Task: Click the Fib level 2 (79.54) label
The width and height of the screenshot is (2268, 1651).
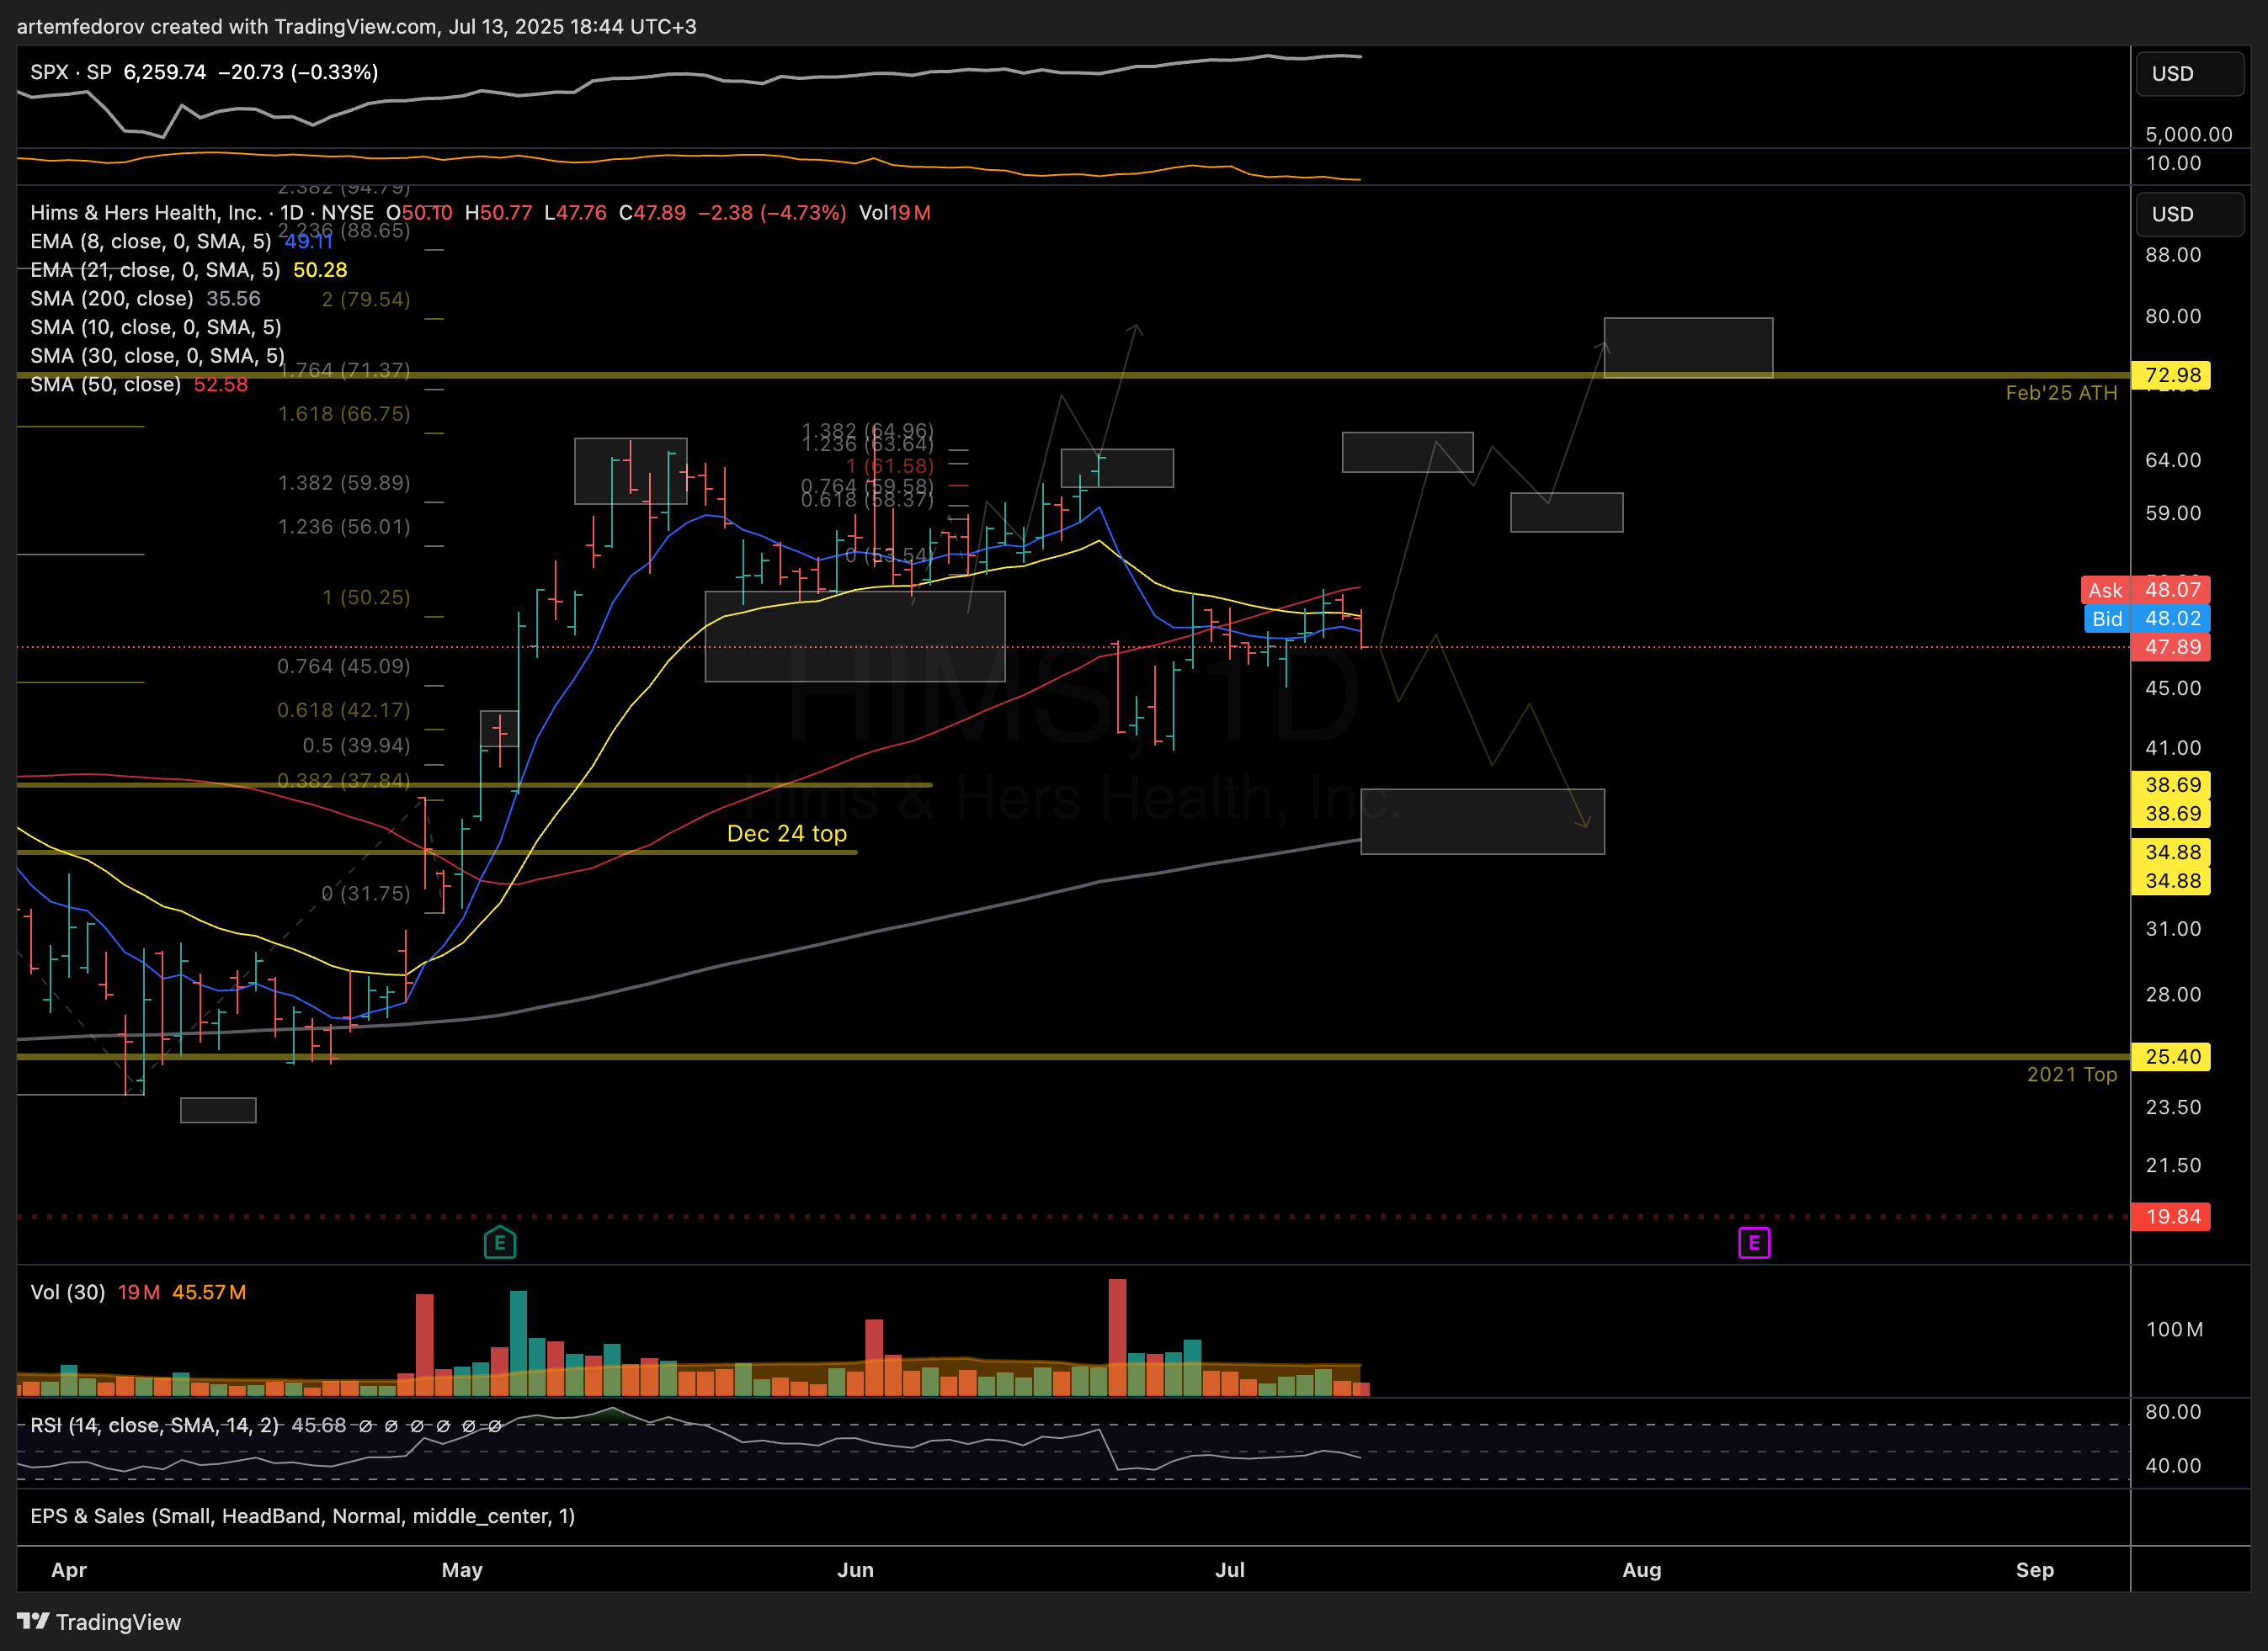Action: point(366,300)
